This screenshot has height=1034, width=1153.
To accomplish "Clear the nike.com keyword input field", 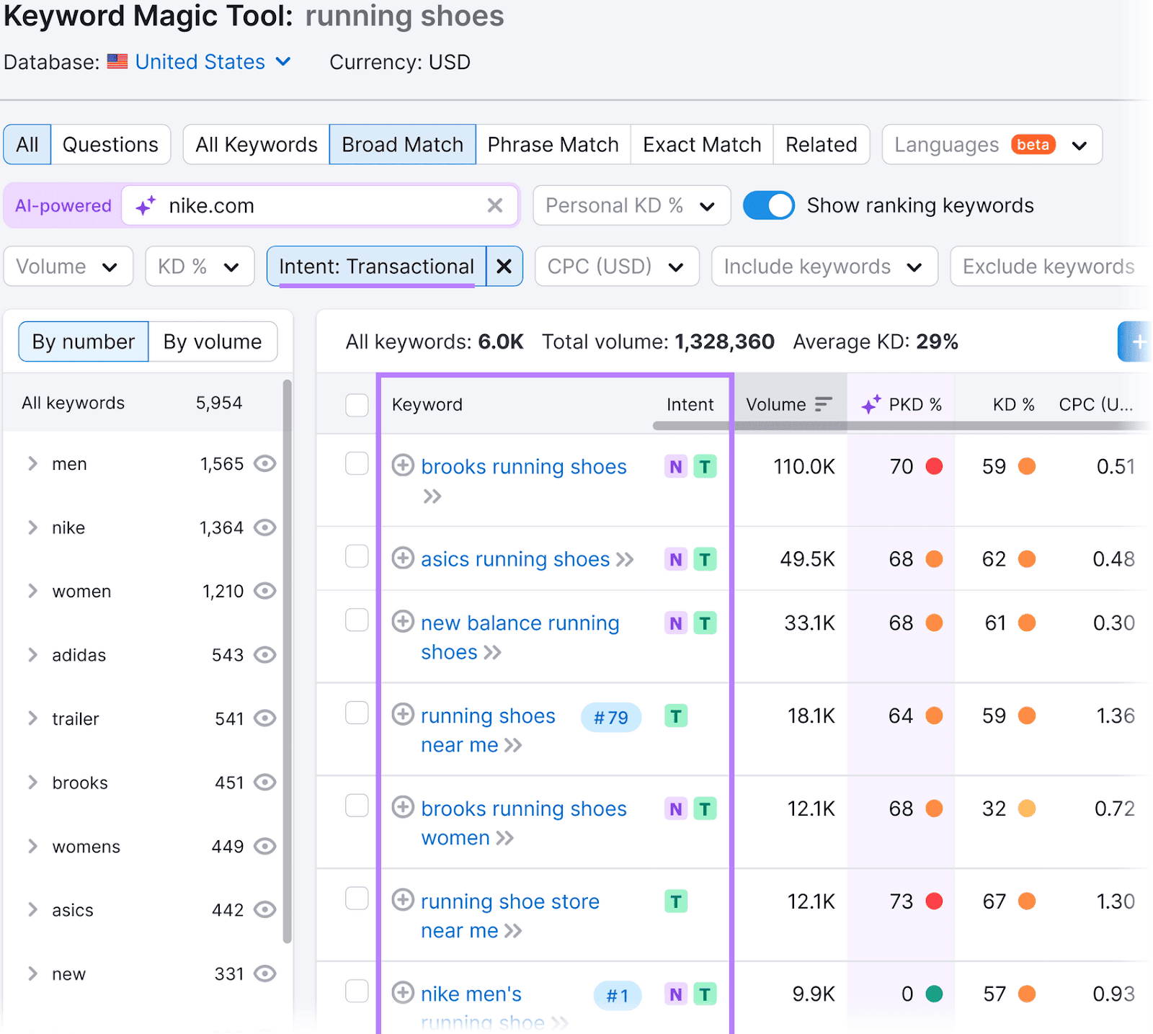I will [x=495, y=205].
